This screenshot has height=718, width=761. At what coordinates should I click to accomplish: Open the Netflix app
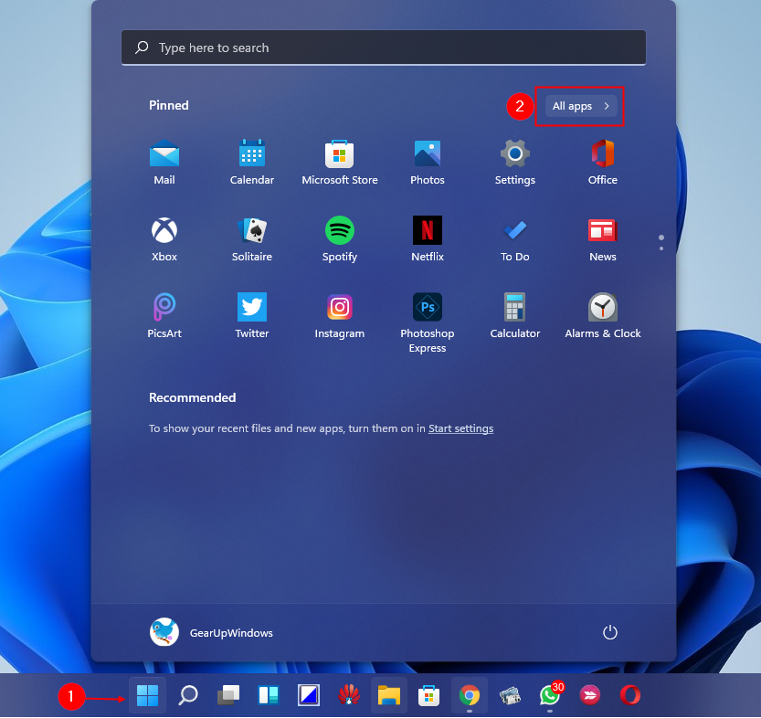tap(428, 239)
